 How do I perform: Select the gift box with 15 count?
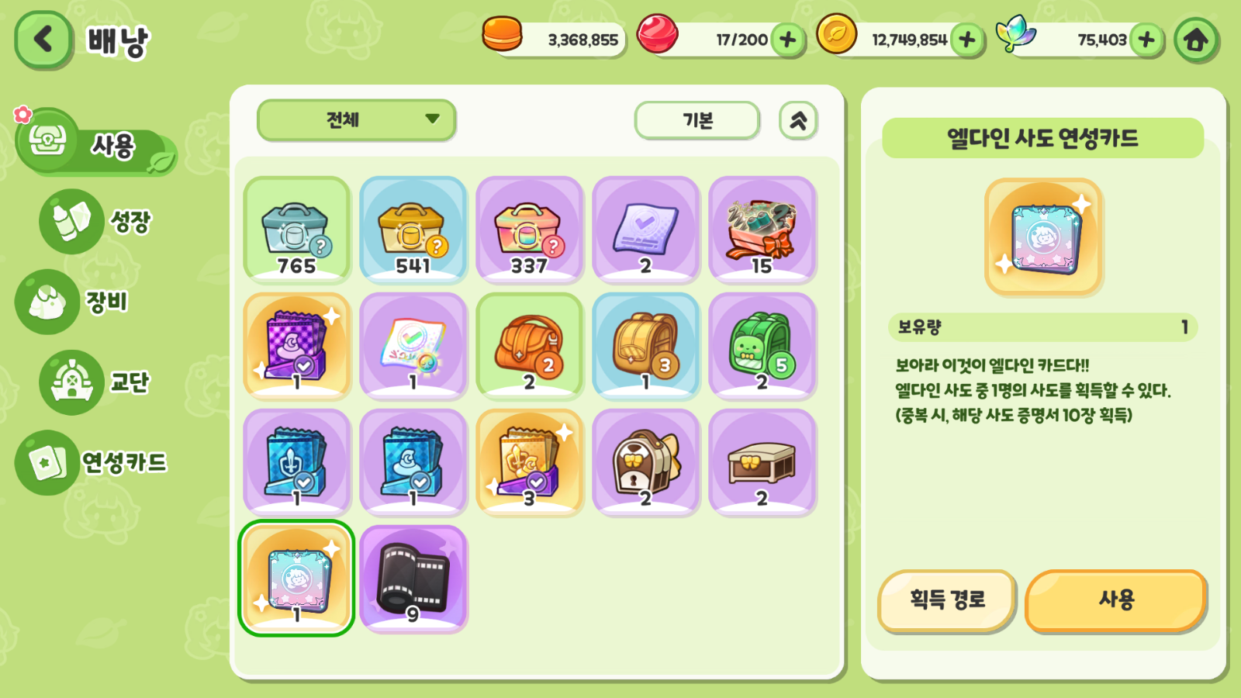click(x=762, y=230)
